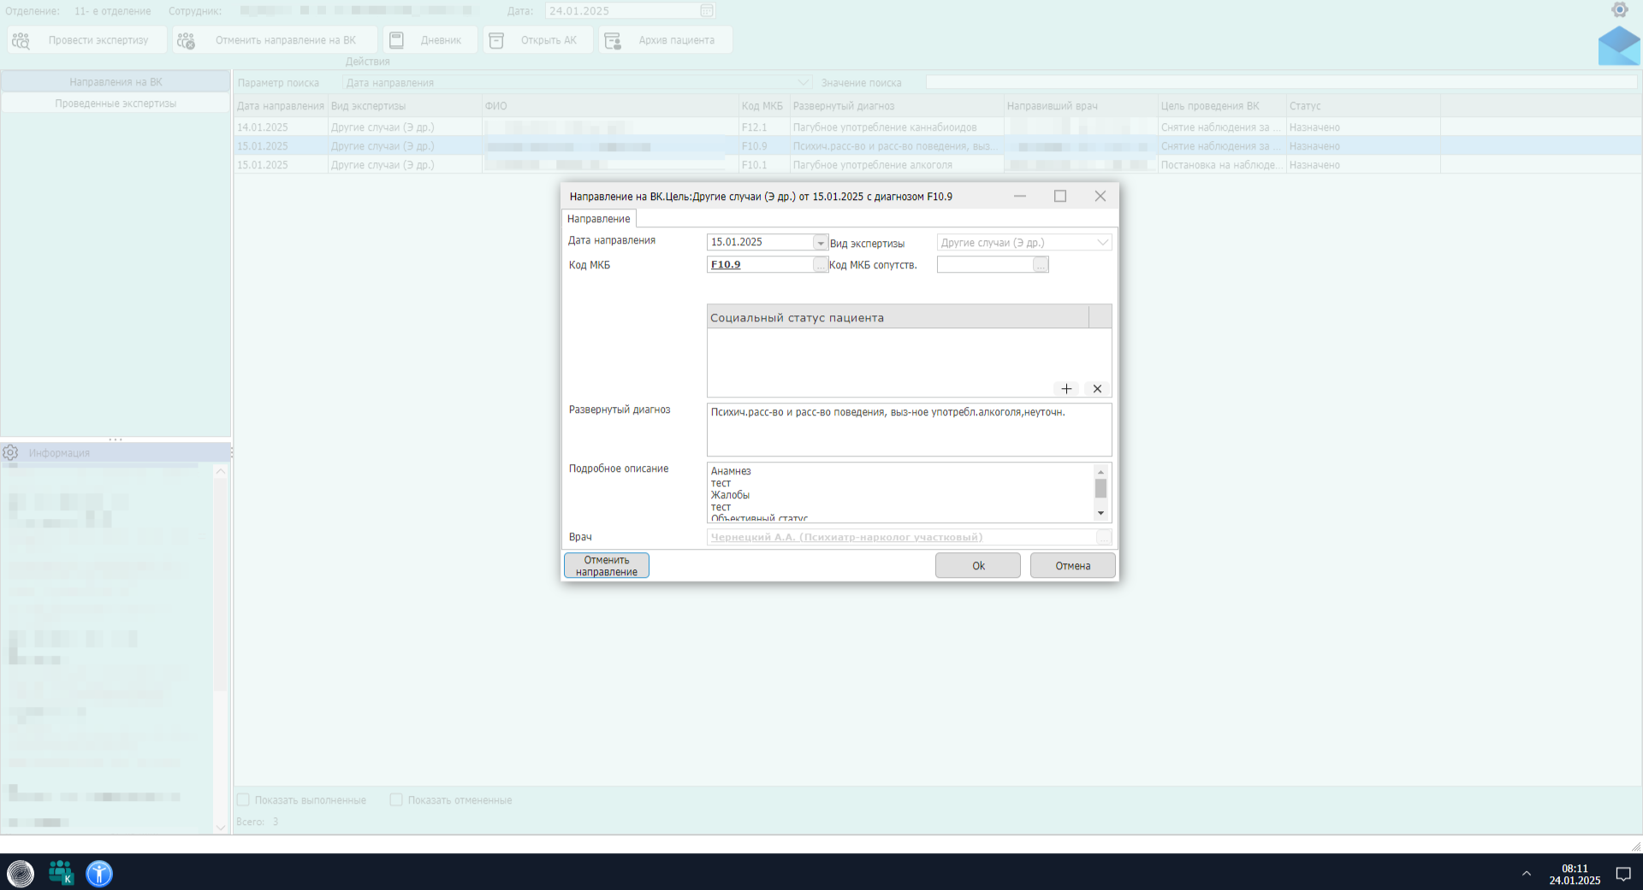Viewport: 1643px width, 890px height.
Task: Click the Отмена button
Action: pos(1073,566)
